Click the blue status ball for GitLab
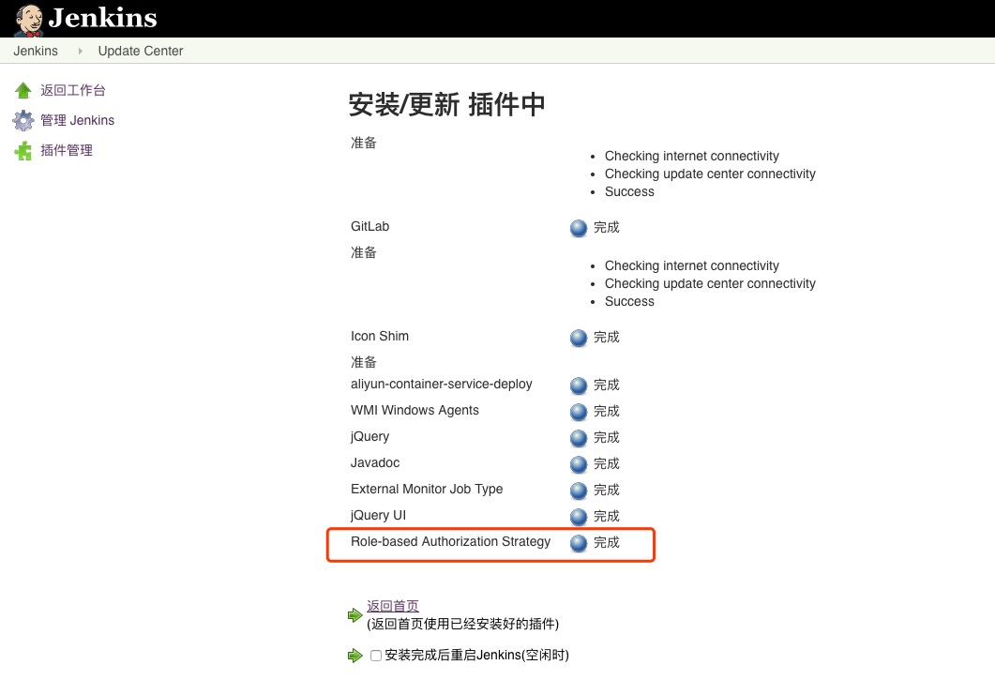 (579, 228)
